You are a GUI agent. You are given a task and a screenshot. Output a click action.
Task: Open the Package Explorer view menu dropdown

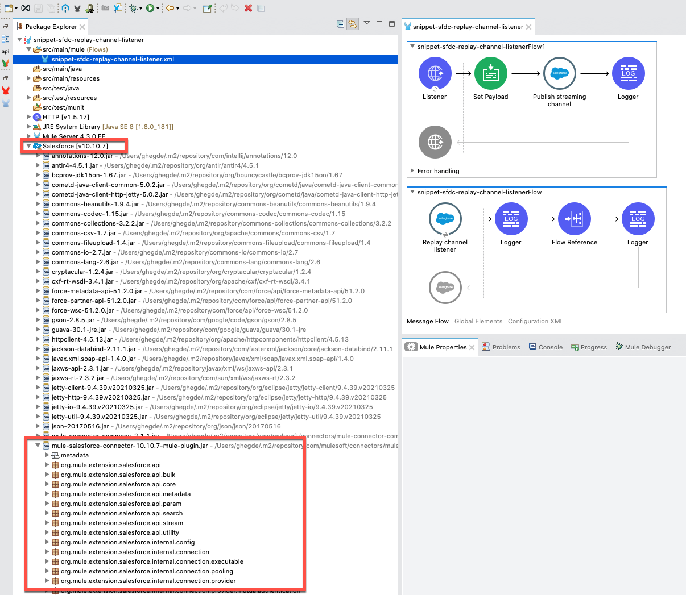pyautogui.click(x=367, y=23)
